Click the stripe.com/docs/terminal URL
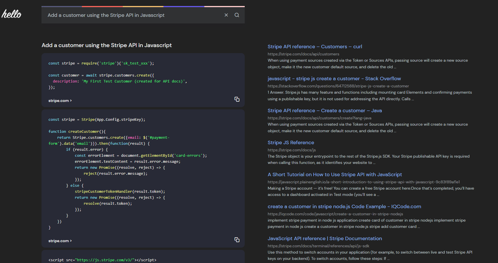Image resolution: width=498 pixels, height=263 pixels. click(x=318, y=246)
